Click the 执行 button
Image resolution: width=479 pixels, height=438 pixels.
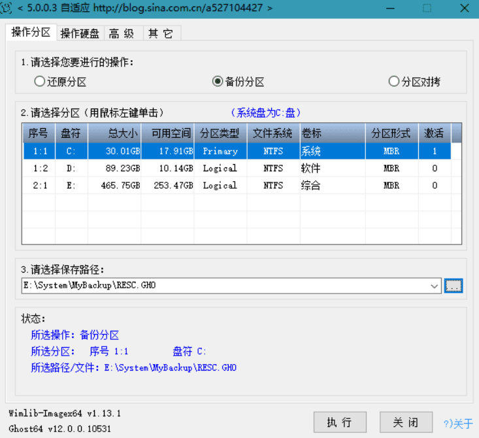point(339,422)
